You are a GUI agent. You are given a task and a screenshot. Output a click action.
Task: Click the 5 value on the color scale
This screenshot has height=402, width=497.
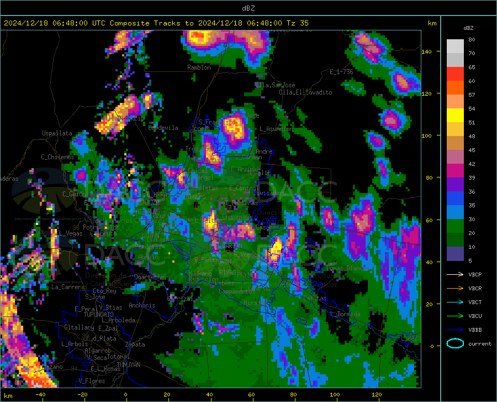pos(470,261)
